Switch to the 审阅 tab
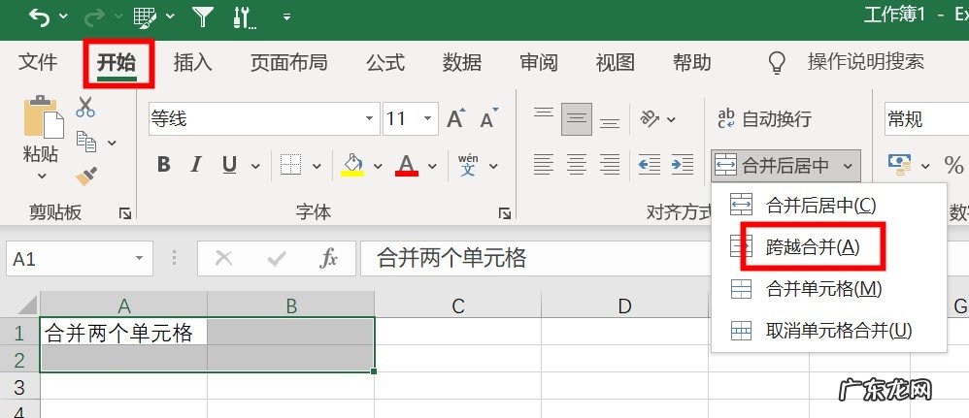Image resolution: width=969 pixels, height=418 pixels. [538, 62]
